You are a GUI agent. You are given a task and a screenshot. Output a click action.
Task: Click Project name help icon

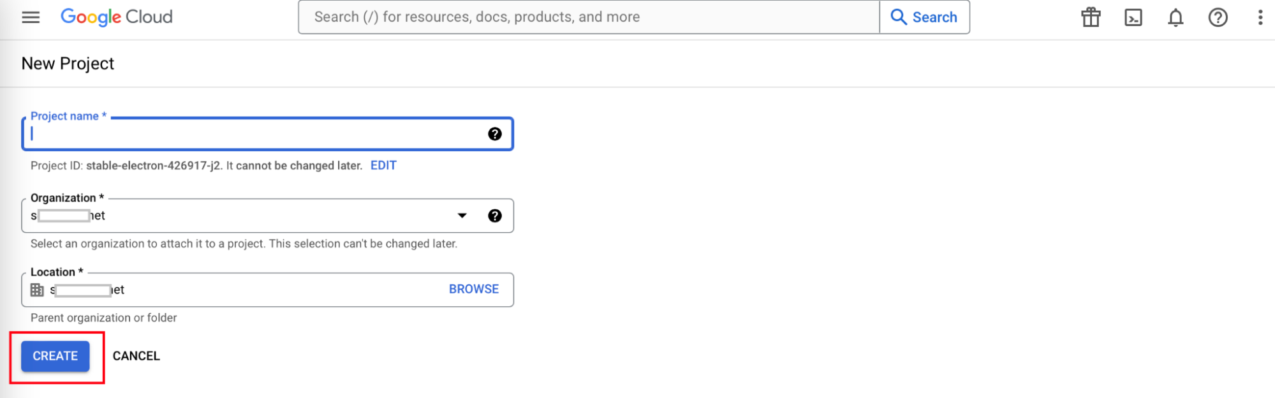click(494, 134)
